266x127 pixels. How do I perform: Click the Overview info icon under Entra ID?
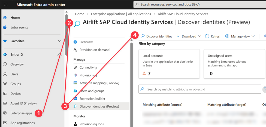5,64
